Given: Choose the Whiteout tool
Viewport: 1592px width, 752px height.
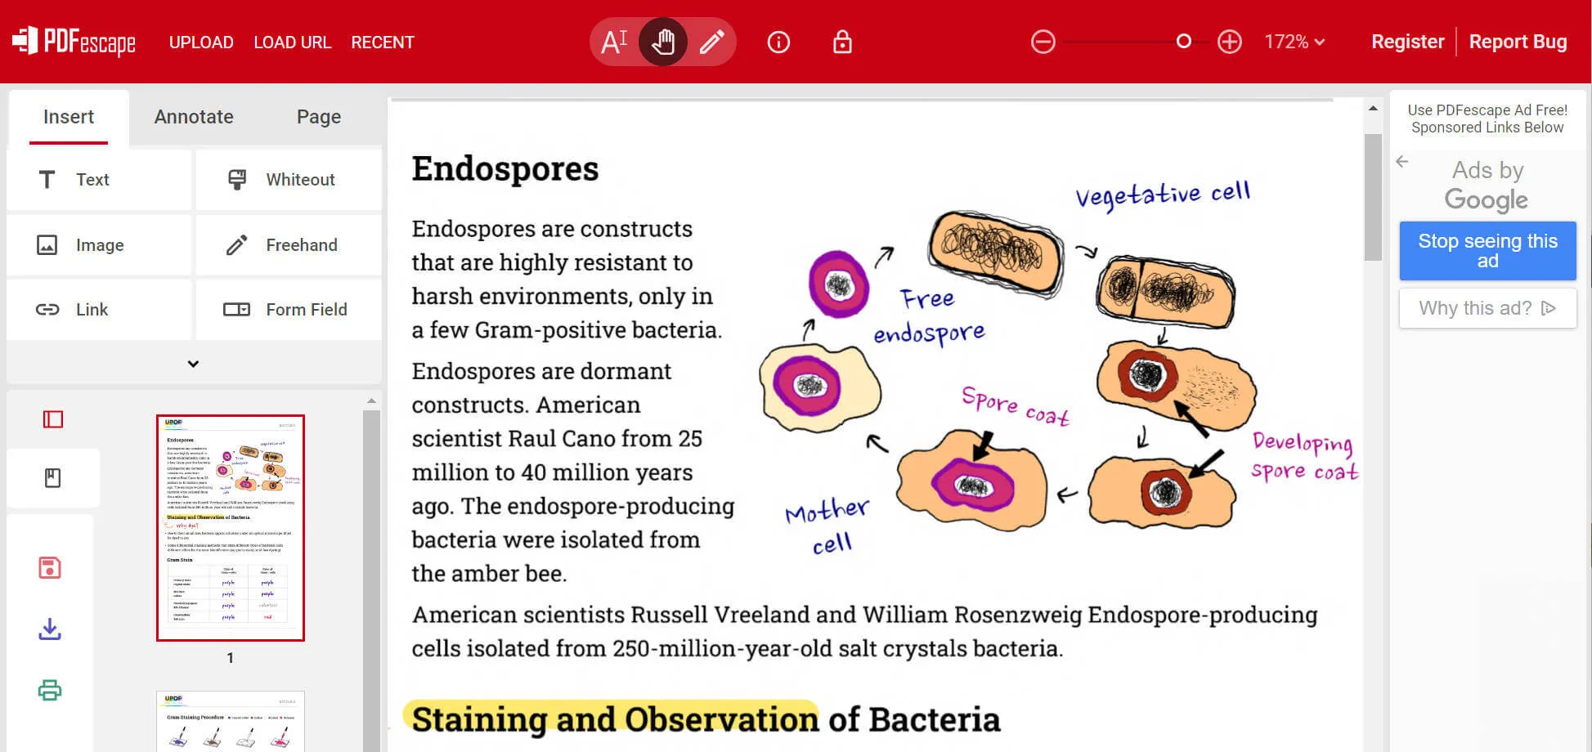Looking at the screenshot, I should tap(289, 180).
